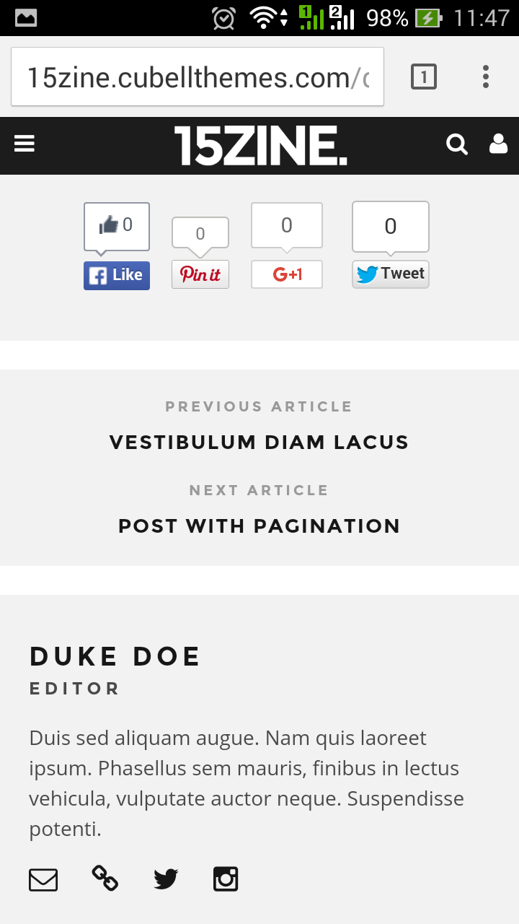Open the user account icon
This screenshot has height=924, width=519.
[498, 145]
